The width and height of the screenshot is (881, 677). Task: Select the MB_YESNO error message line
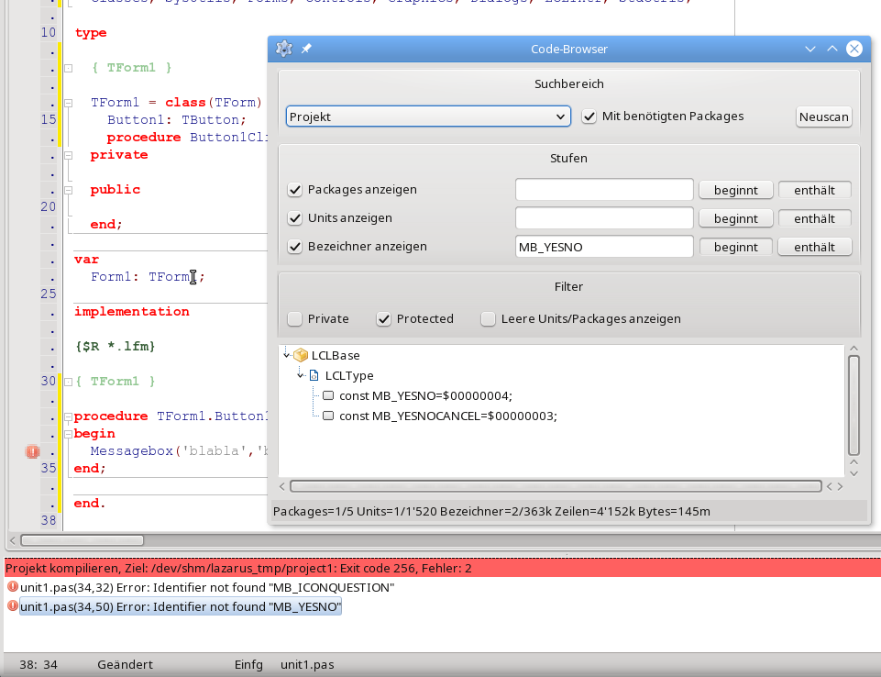[x=181, y=607]
